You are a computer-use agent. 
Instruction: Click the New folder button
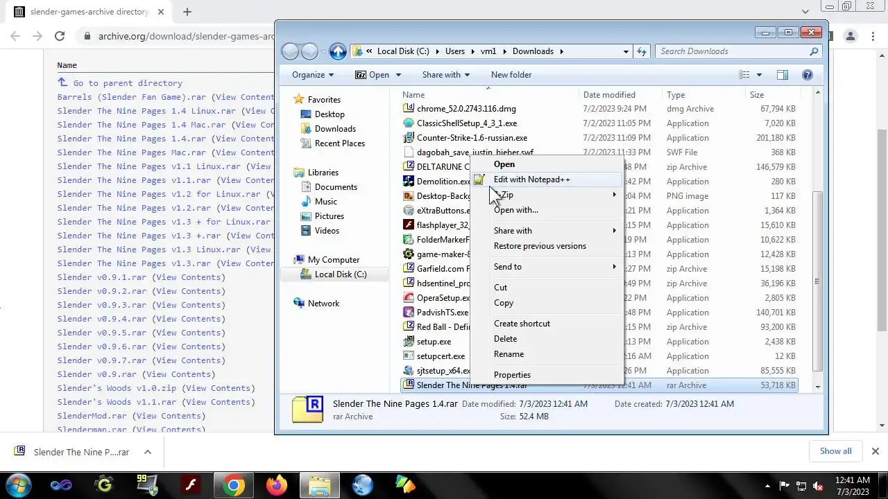[511, 75]
